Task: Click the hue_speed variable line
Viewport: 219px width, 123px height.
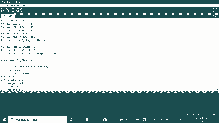Action: click(x=13, y=90)
